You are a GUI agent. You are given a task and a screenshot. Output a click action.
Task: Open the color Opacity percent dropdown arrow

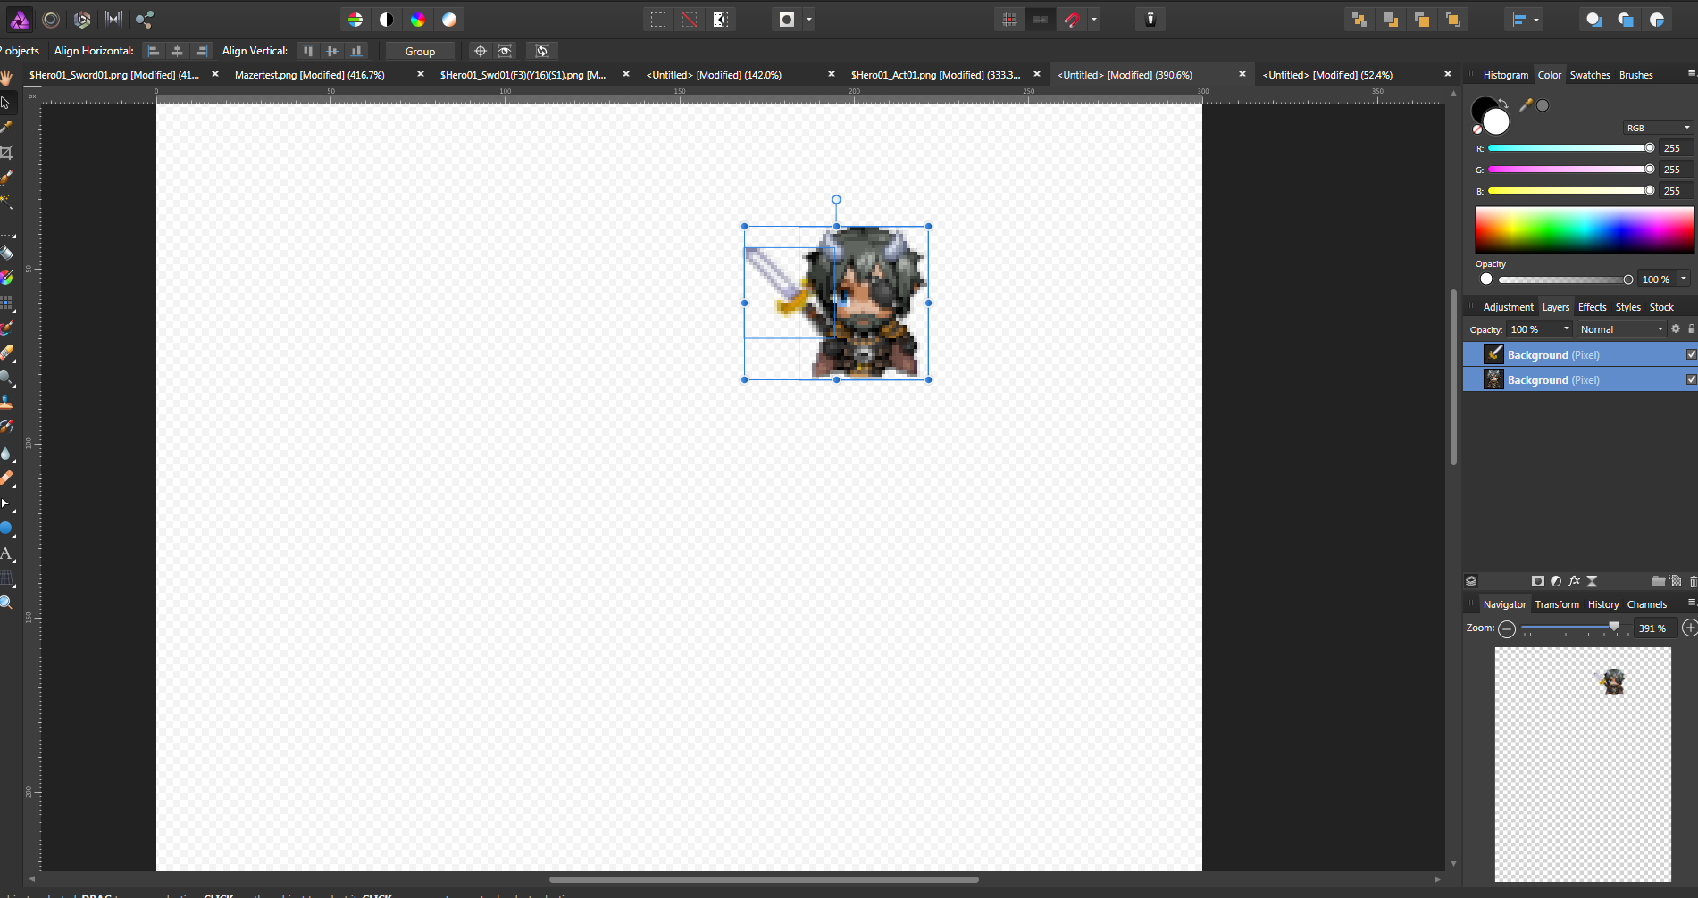point(1684,279)
